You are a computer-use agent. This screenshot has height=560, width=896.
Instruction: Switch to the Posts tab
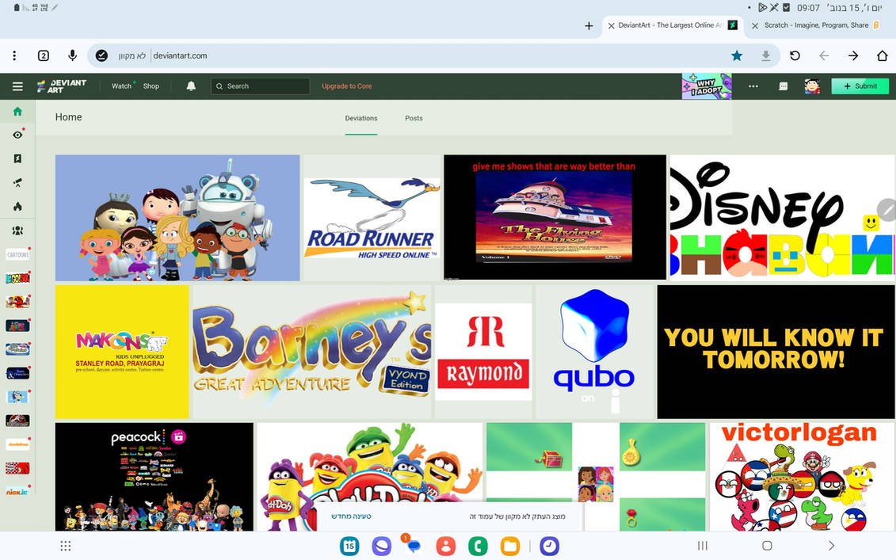pyautogui.click(x=414, y=118)
